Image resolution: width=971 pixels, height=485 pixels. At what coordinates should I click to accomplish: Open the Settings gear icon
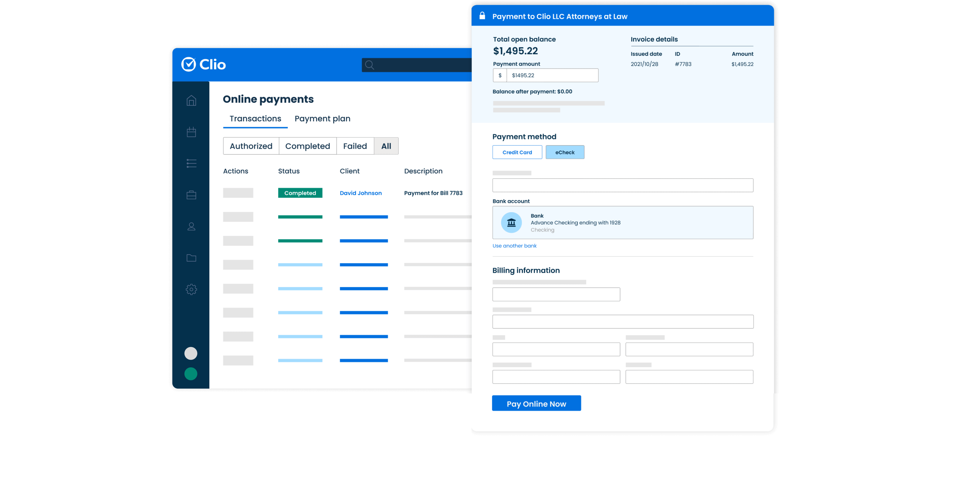click(x=191, y=289)
